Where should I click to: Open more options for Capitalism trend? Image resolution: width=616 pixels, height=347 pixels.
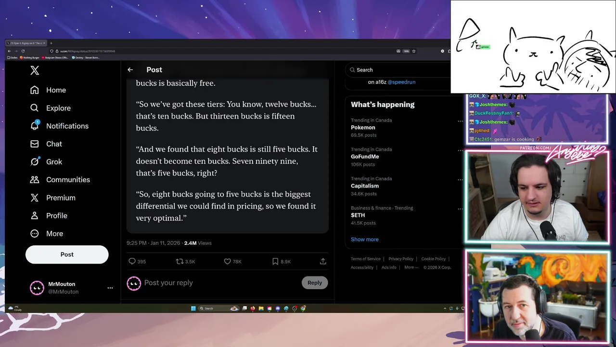(x=460, y=180)
